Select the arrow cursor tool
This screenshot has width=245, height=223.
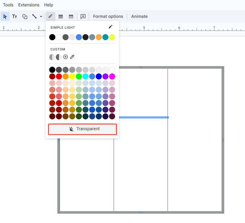(x=5, y=16)
